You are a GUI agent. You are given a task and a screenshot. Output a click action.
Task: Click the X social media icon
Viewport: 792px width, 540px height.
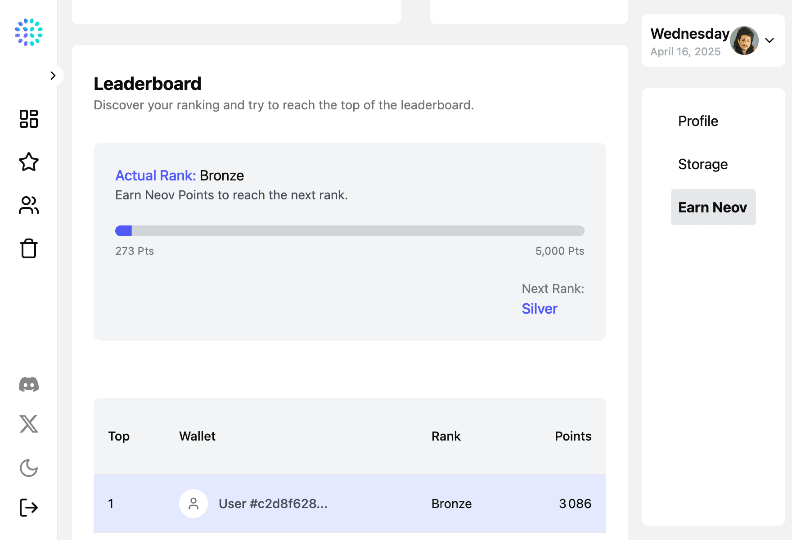coord(28,423)
